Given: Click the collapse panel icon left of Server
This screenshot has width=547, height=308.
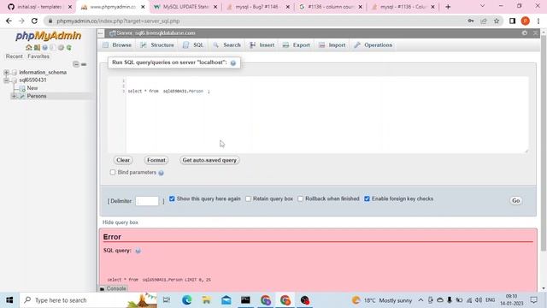Looking at the screenshot, I should pos(101,33).
